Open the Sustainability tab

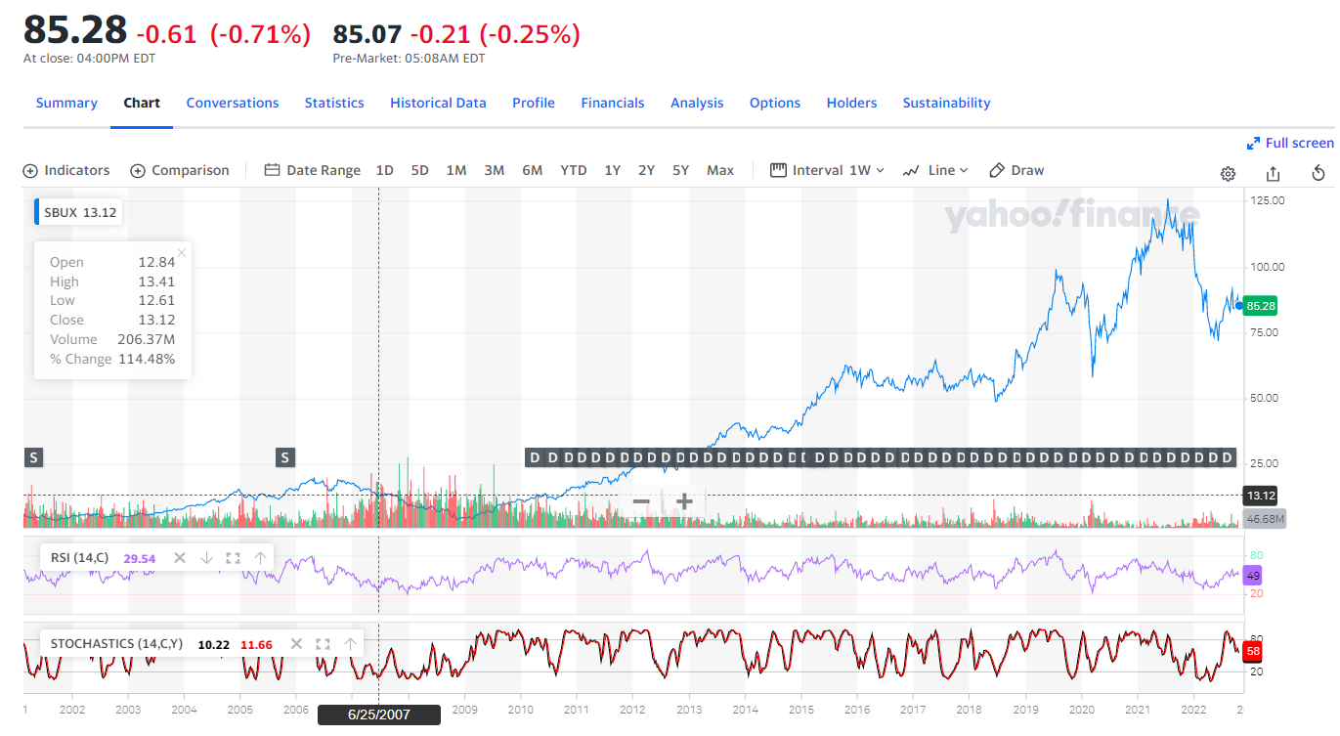(946, 103)
